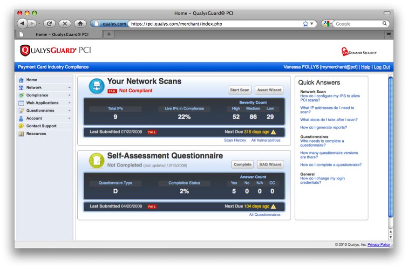Click the warning triangle beside 315 days ago
The width and height of the screenshot is (408, 268).
tap(273, 132)
